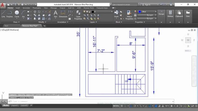Switch to the Insert ribbon tab
This screenshot has height=111, width=198.
click(x=18, y=8)
